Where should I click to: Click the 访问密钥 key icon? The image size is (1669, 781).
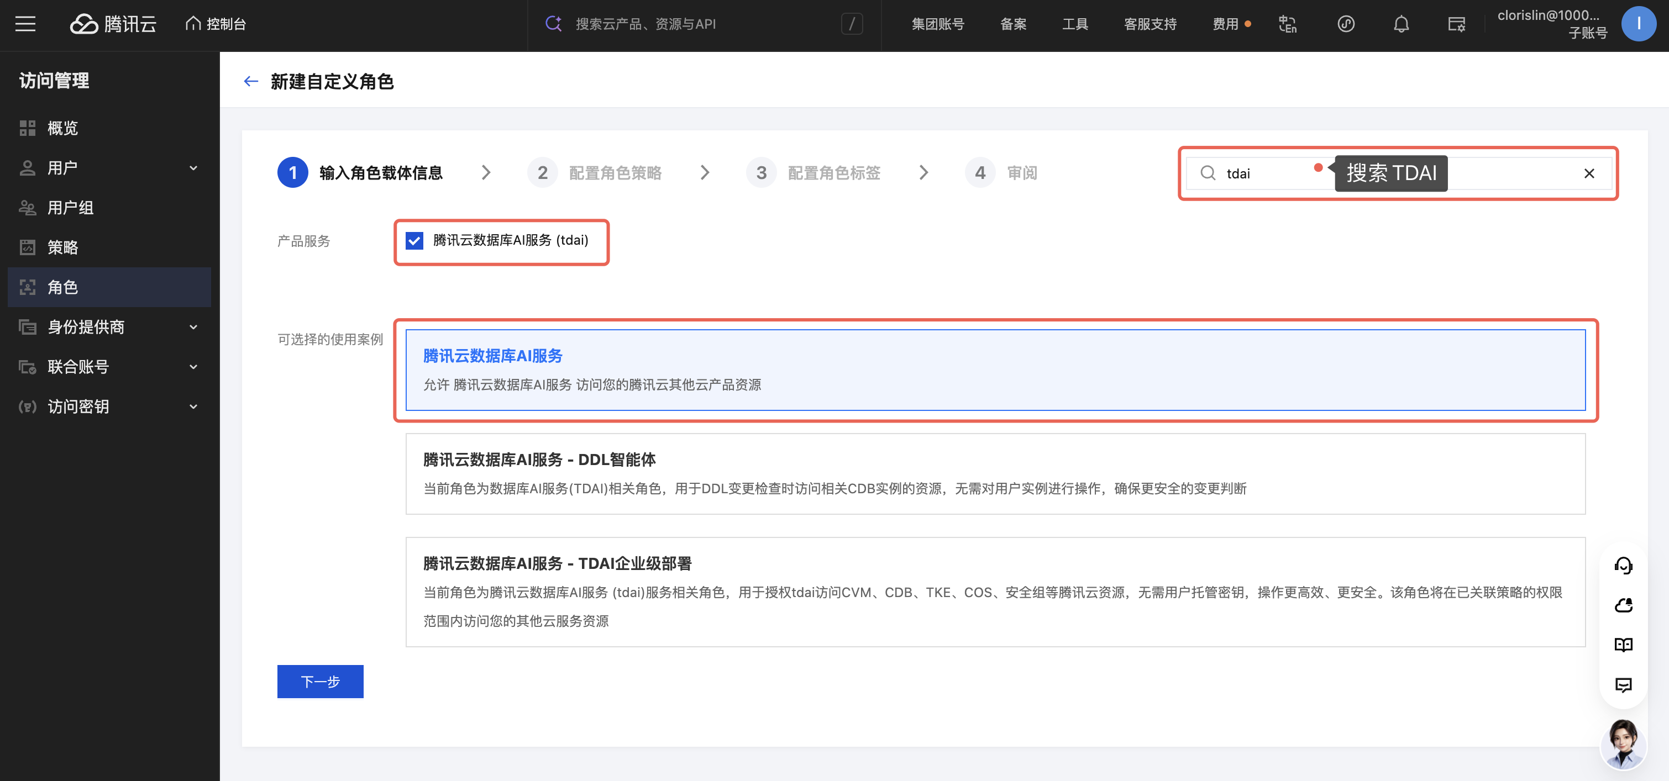(27, 406)
